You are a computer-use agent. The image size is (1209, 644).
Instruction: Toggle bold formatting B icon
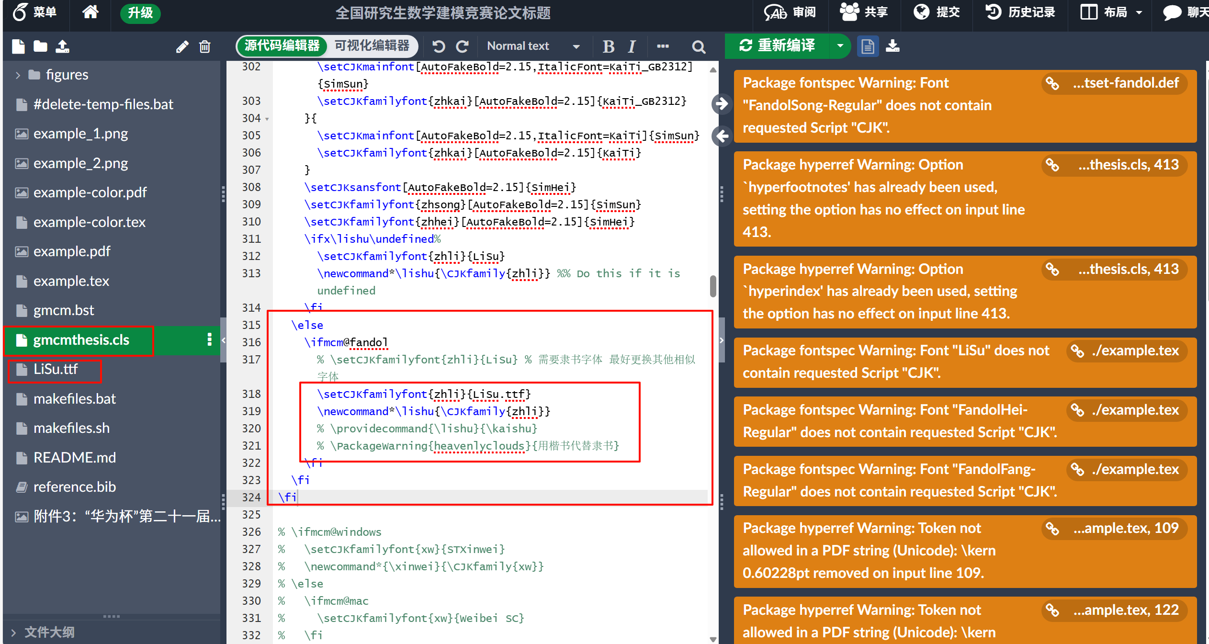click(x=608, y=46)
